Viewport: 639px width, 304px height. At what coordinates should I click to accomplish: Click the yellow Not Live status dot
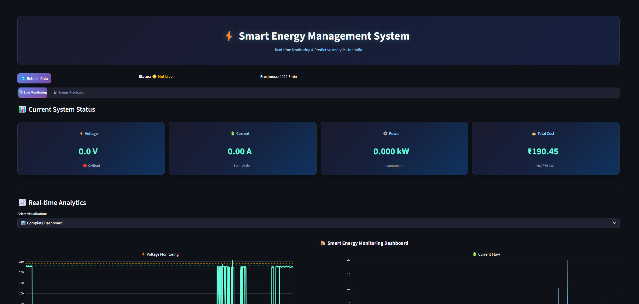click(155, 77)
